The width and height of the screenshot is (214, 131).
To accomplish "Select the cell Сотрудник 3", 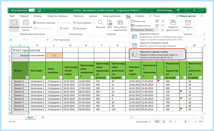I will coord(54,92).
